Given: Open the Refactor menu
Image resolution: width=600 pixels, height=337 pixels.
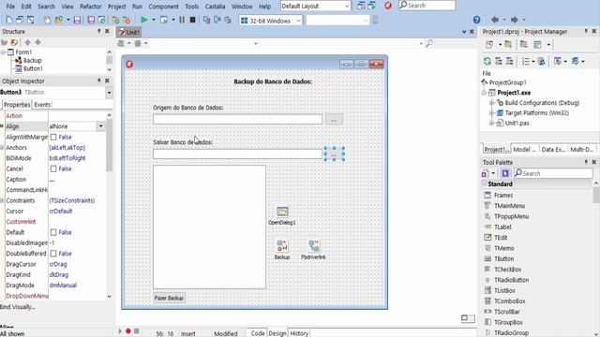Looking at the screenshot, I should coord(91,7).
